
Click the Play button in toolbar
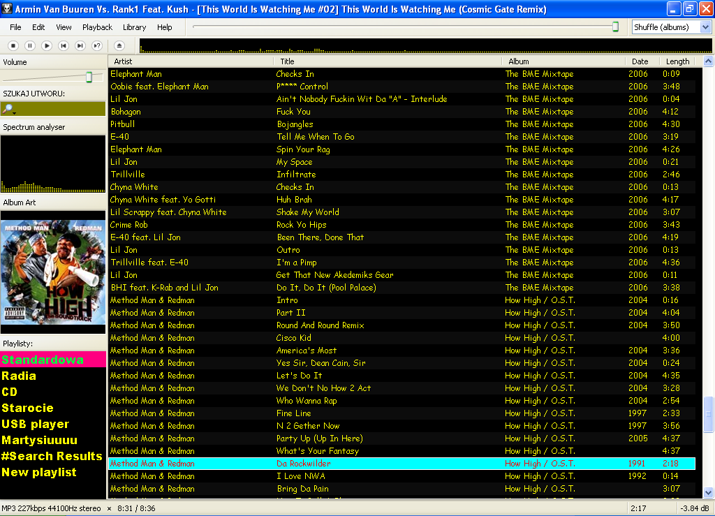pyautogui.click(x=47, y=45)
